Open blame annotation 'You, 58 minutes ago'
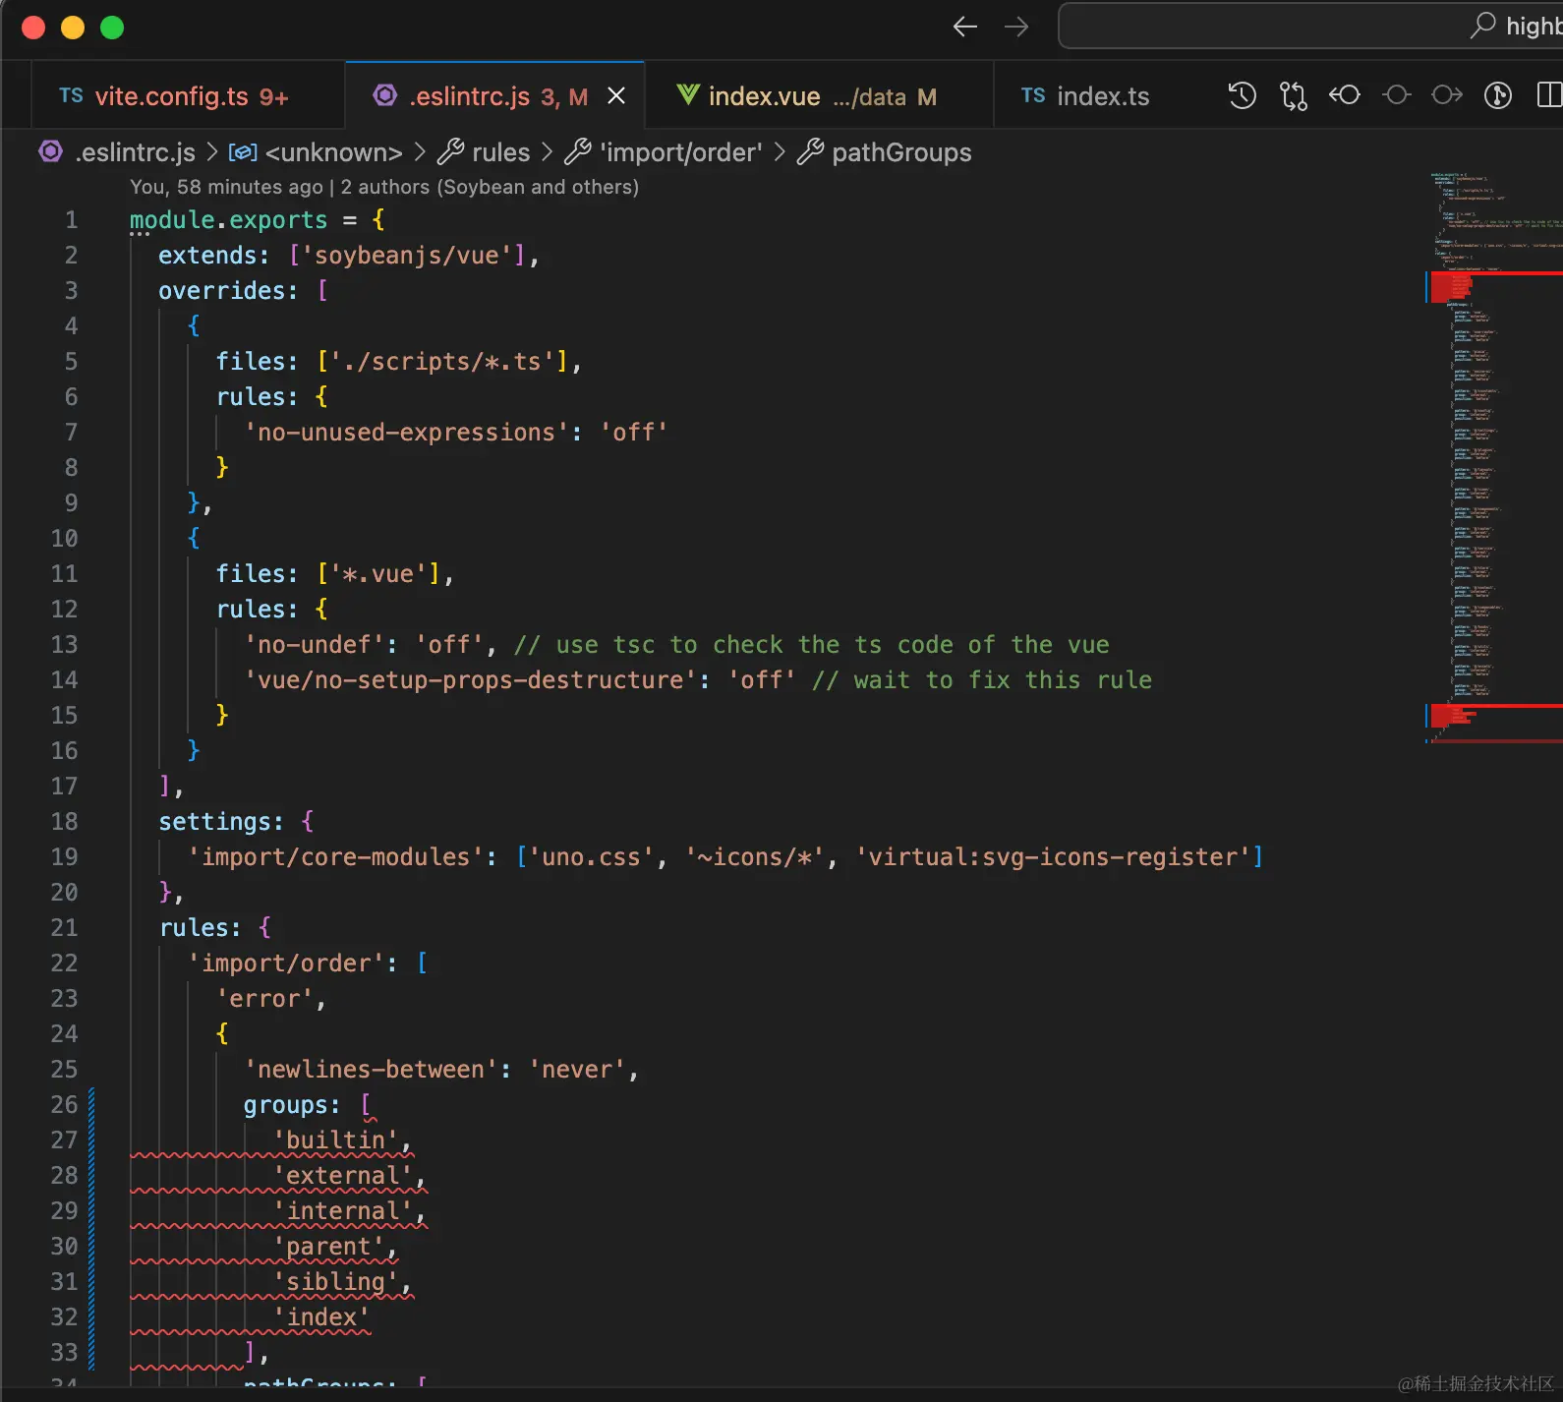Image resolution: width=1563 pixels, height=1402 pixels. pyautogui.click(x=226, y=187)
